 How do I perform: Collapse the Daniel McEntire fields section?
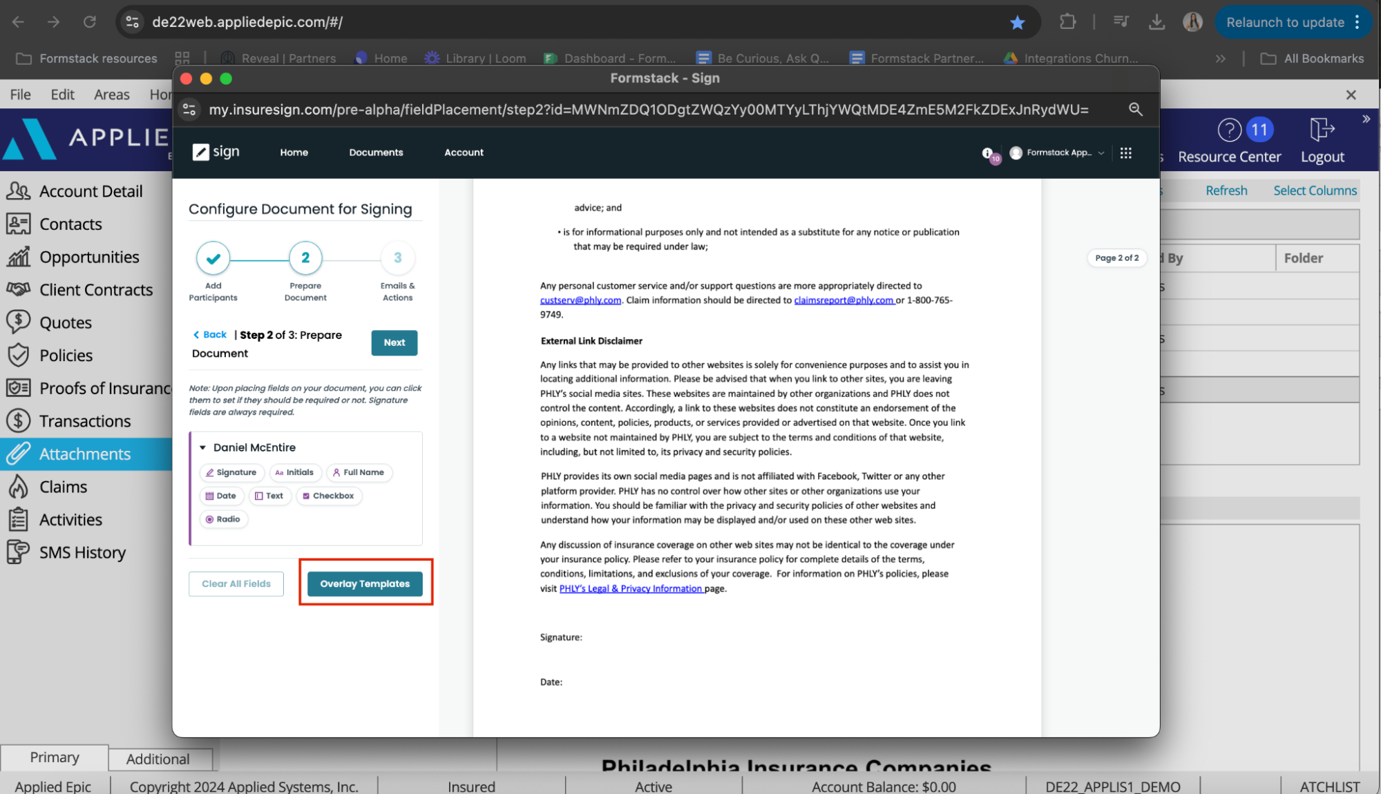[202, 447]
